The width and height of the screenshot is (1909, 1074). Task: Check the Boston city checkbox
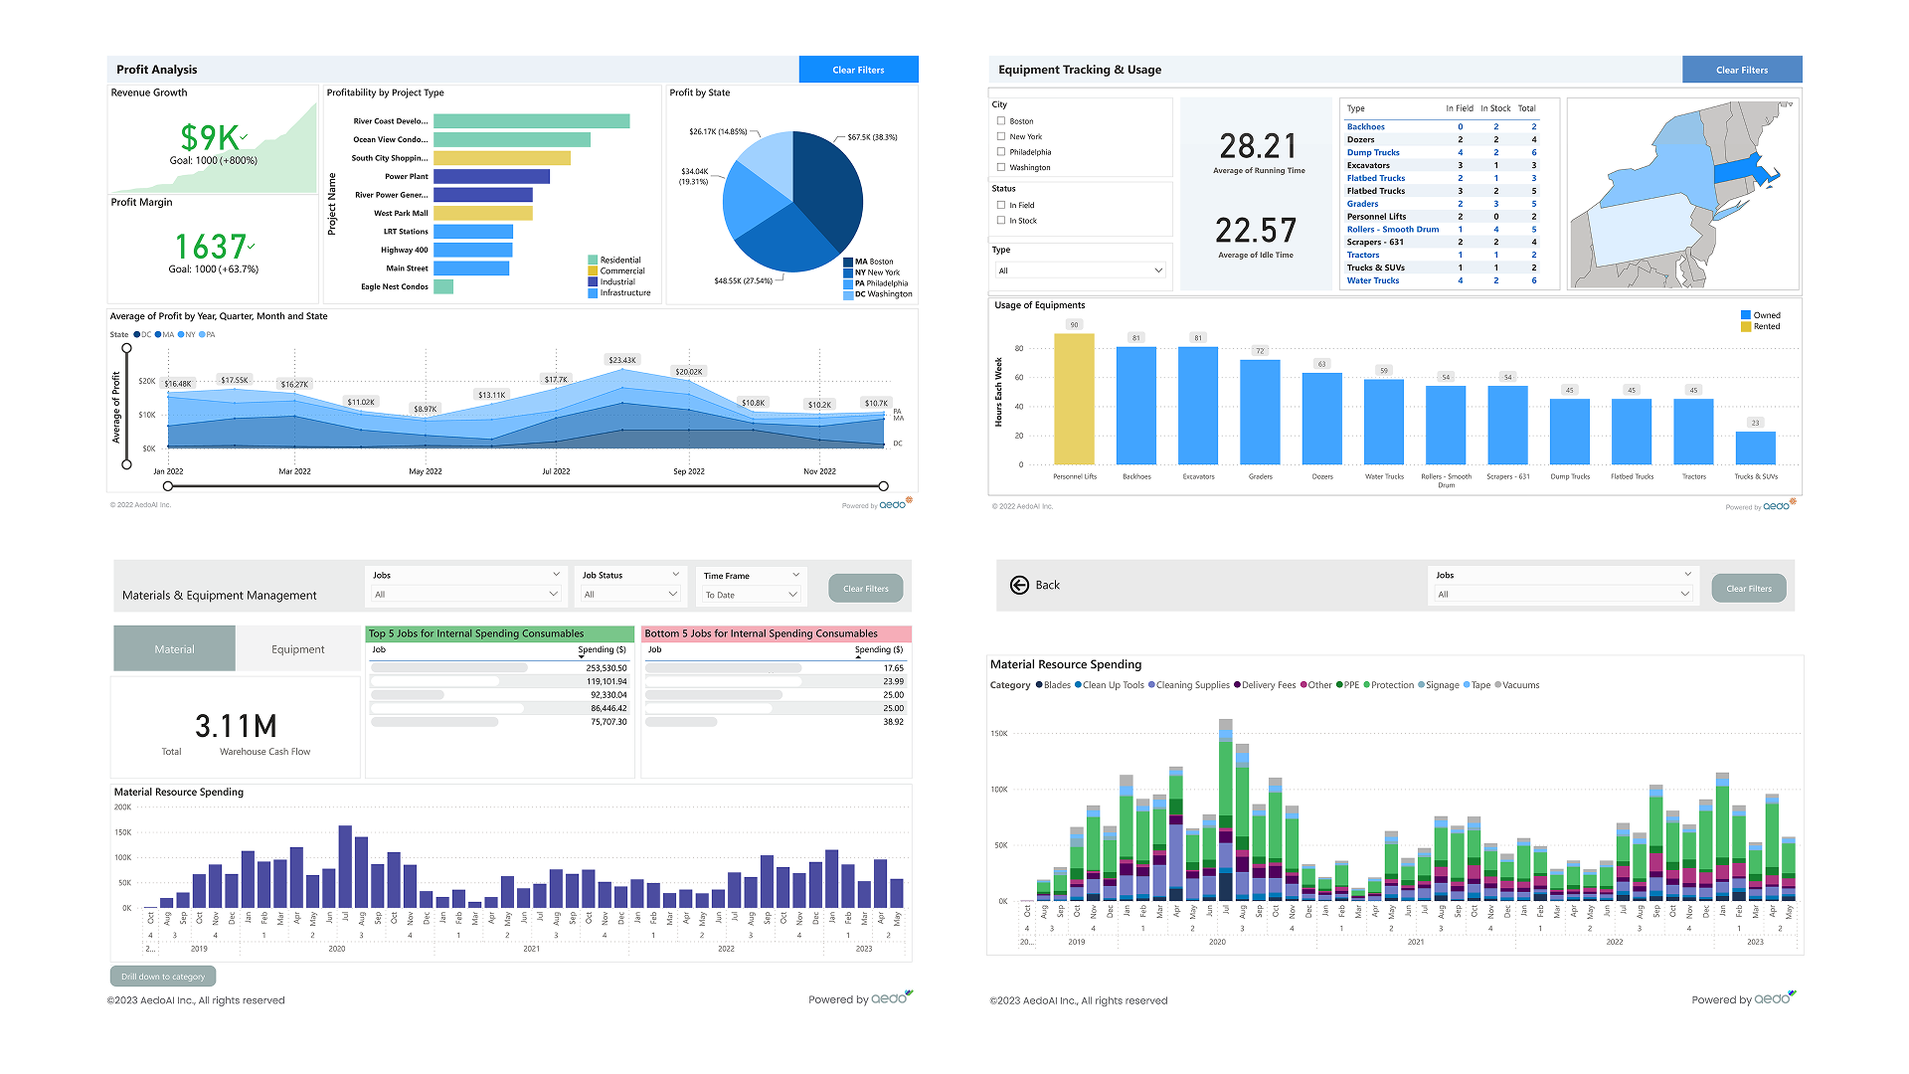pos(1001,121)
